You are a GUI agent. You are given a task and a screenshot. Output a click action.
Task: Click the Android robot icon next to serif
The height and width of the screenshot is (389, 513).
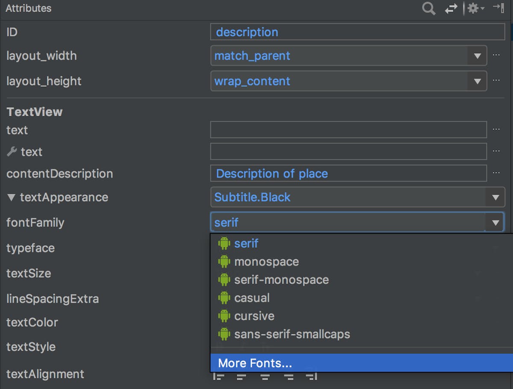click(x=224, y=243)
